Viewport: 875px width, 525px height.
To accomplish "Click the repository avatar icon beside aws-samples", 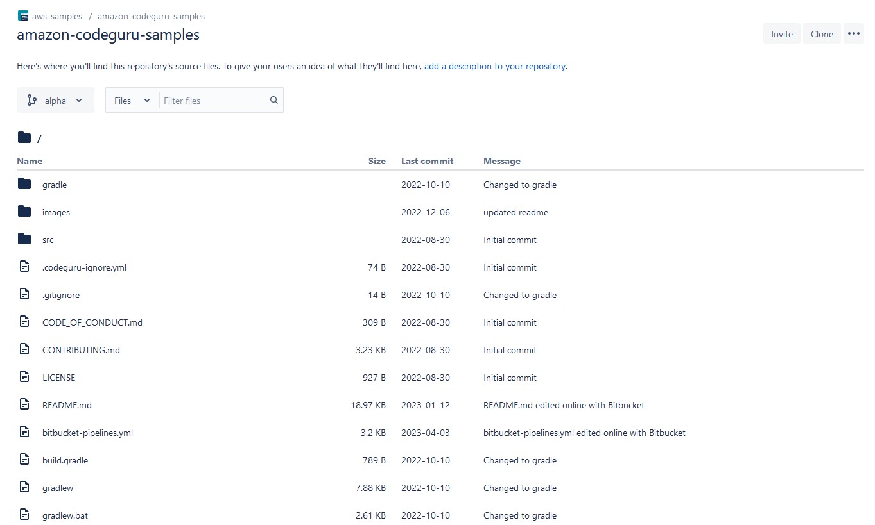I will tap(23, 16).
